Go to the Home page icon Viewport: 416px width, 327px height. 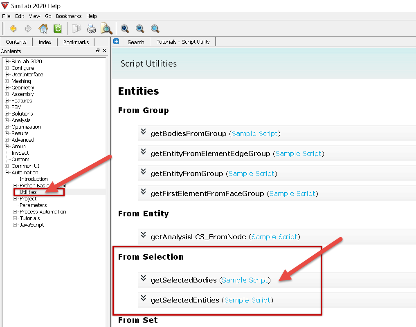tap(43, 29)
